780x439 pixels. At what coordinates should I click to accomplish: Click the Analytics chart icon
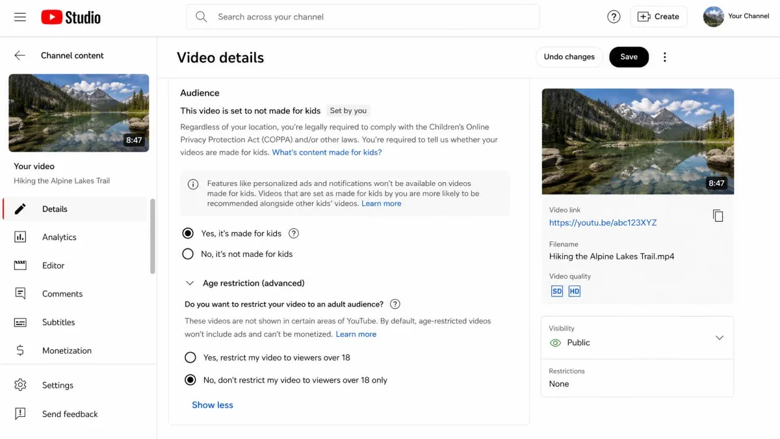20,237
